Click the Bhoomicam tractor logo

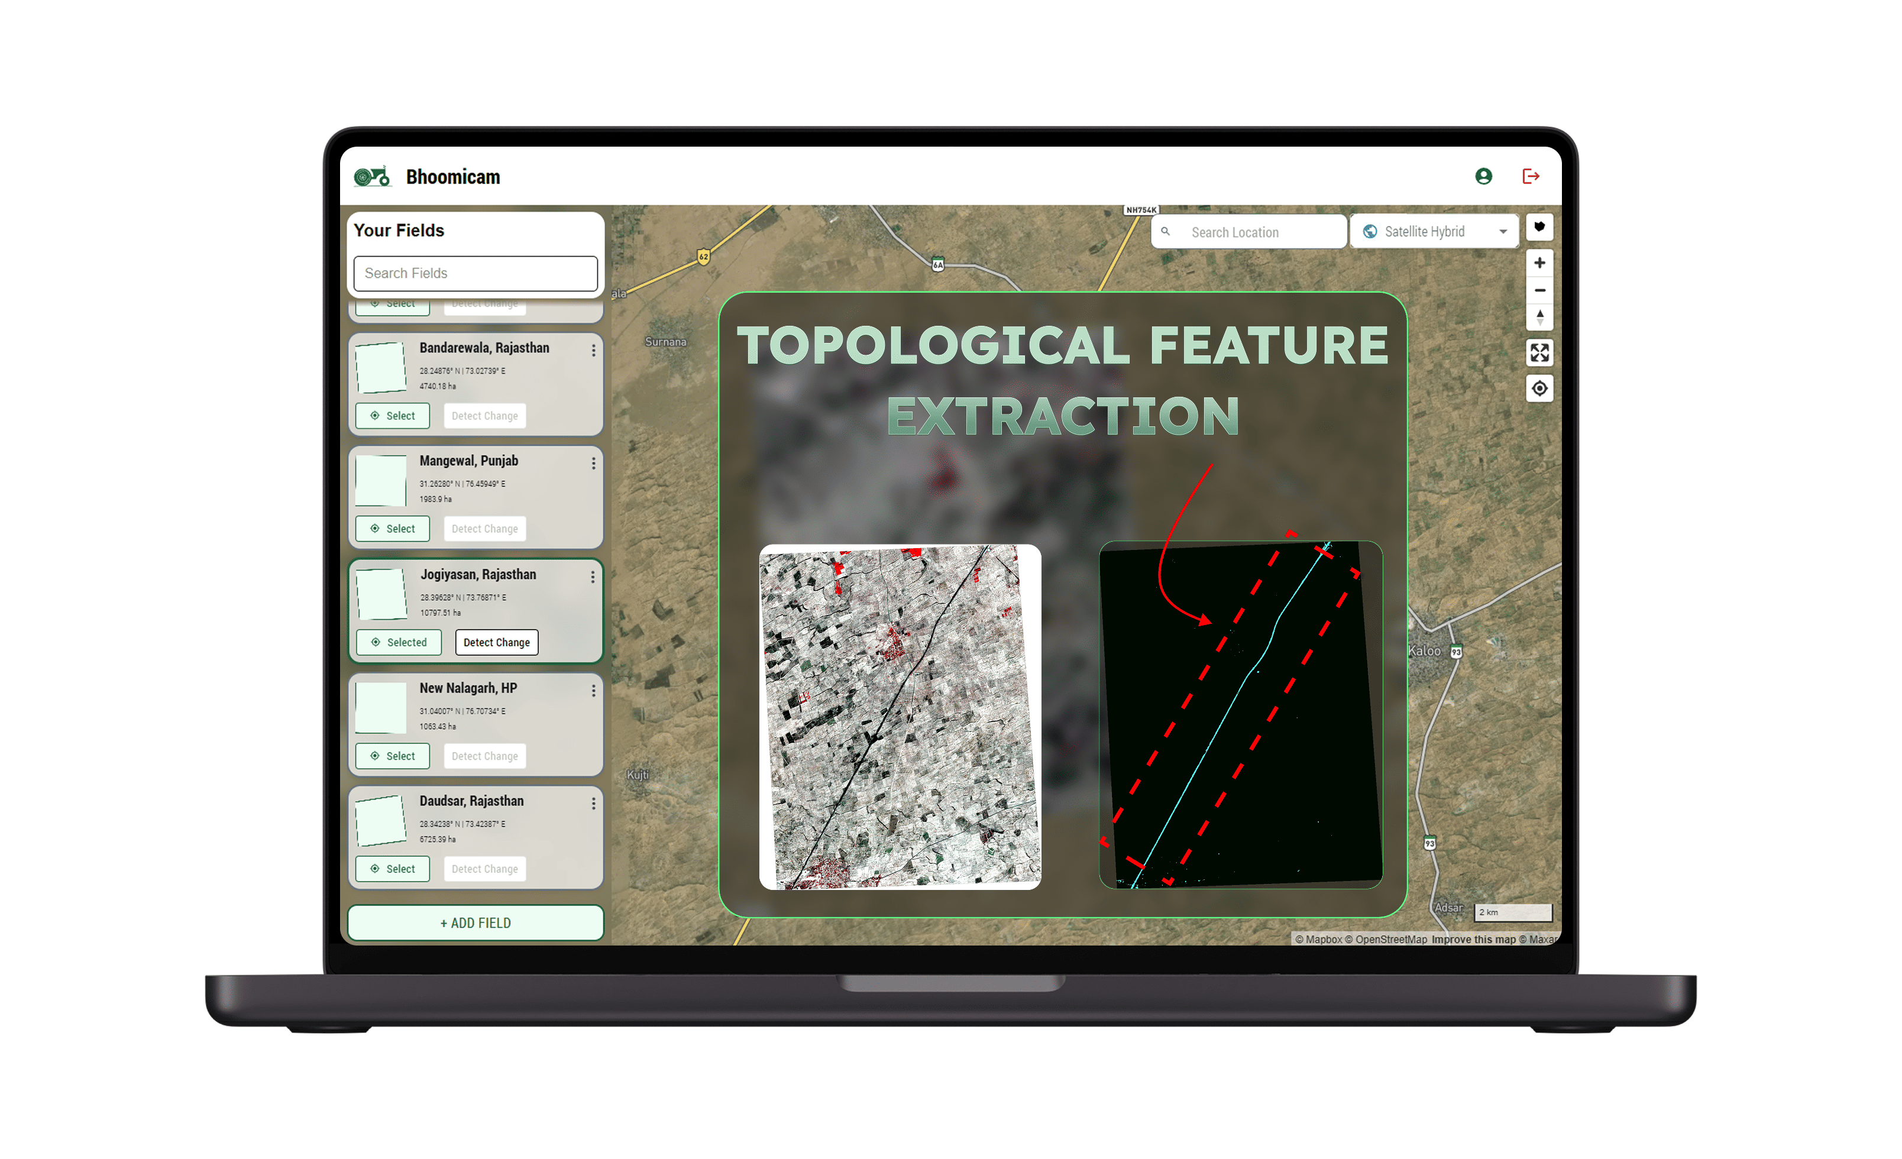coord(372,177)
